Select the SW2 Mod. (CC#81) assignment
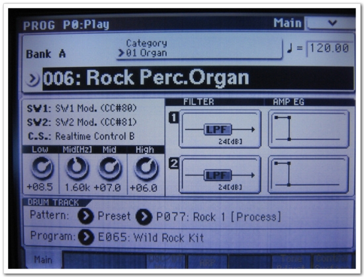The image size is (364, 277). pos(96,122)
